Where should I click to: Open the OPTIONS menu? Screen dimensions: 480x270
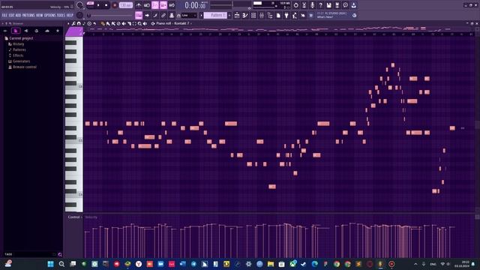pyautogui.click(x=50, y=15)
